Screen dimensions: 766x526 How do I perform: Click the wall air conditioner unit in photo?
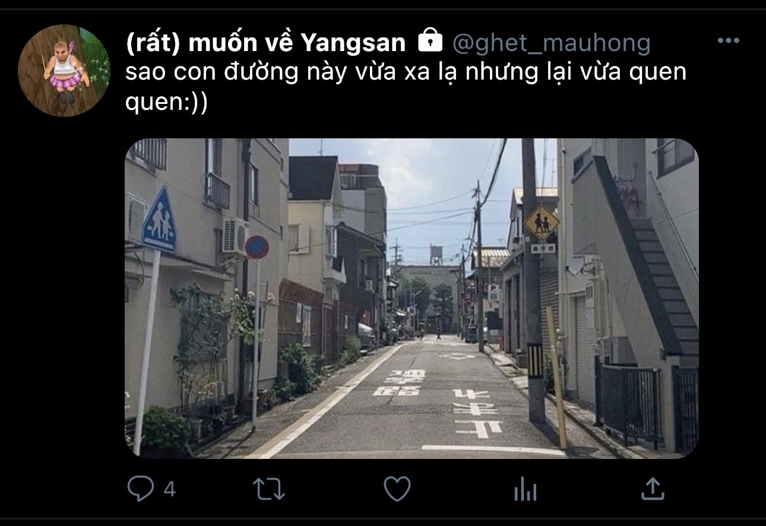(x=235, y=236)
